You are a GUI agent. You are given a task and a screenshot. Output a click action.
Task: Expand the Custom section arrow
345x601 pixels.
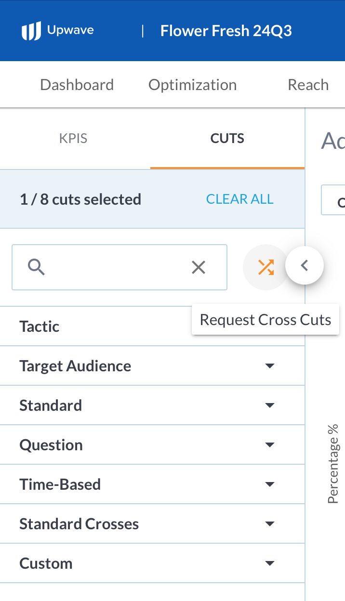(x=270, y=563)
